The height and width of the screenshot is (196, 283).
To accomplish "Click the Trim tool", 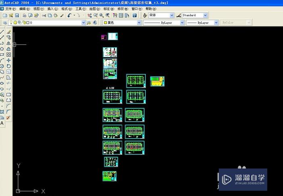I will coord(8,83).
